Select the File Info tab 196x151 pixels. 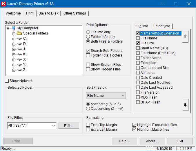pyautogui.click(x=142, y=26)
